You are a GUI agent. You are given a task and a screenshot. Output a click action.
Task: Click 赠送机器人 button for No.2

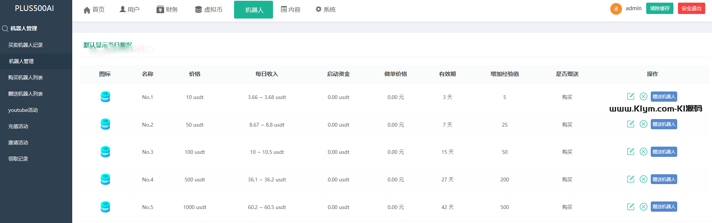pyautogui.click(x=664, y=124)
